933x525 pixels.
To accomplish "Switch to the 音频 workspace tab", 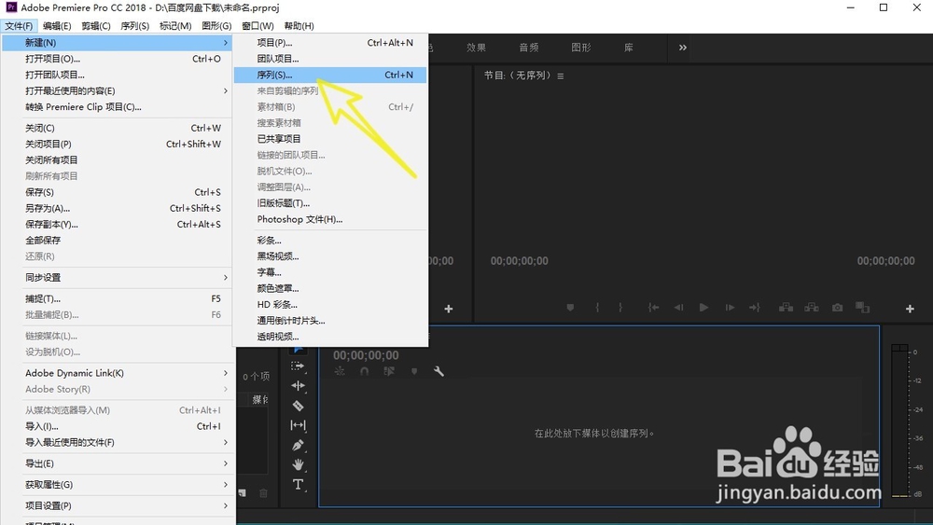I will [x=528, y=48].
